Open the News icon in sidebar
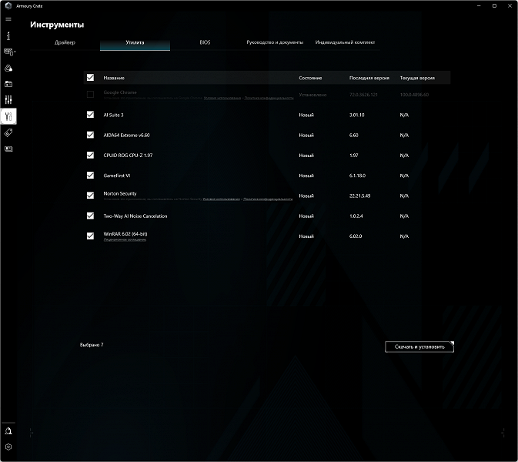This screenshot has width=518, height=462. pos(8,149)
